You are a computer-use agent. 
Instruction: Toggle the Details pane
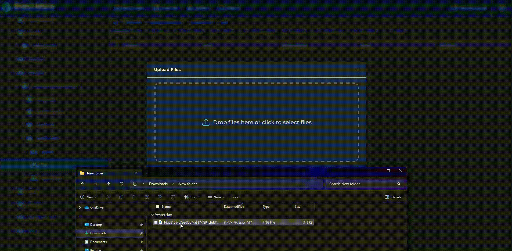click(393, 197)
